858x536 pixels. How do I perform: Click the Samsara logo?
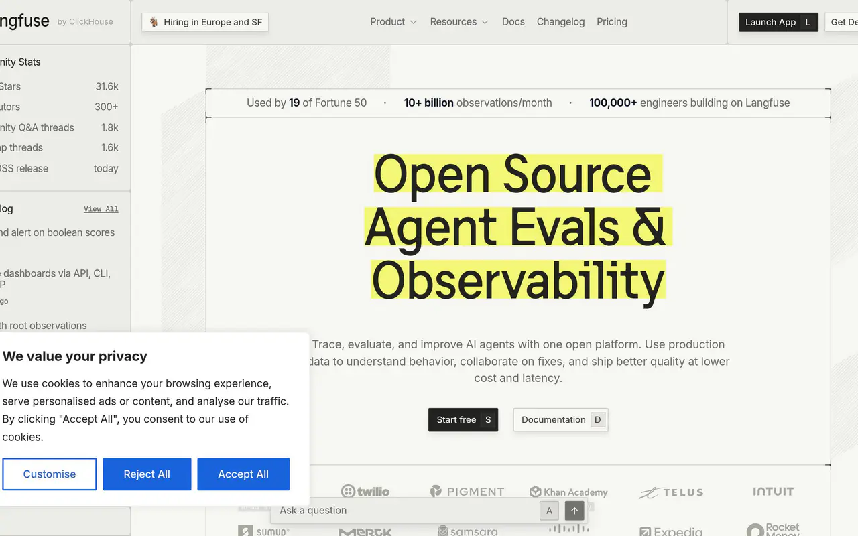(468, 531)
